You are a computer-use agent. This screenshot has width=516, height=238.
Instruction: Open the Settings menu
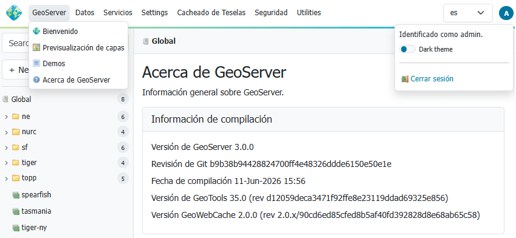point(154,13)
